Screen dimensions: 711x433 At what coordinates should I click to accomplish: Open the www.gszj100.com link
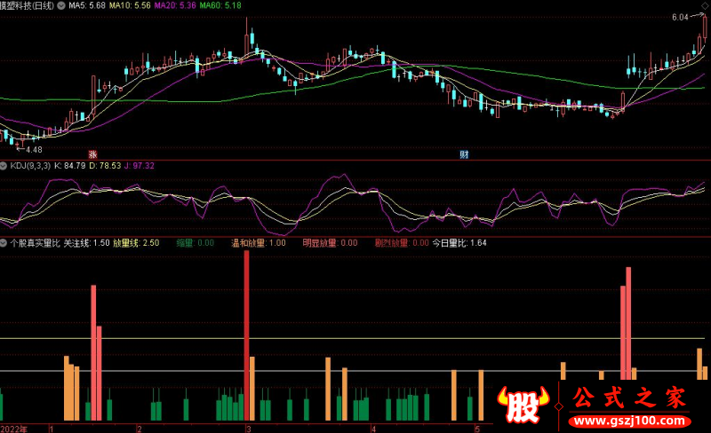point(629,421)
